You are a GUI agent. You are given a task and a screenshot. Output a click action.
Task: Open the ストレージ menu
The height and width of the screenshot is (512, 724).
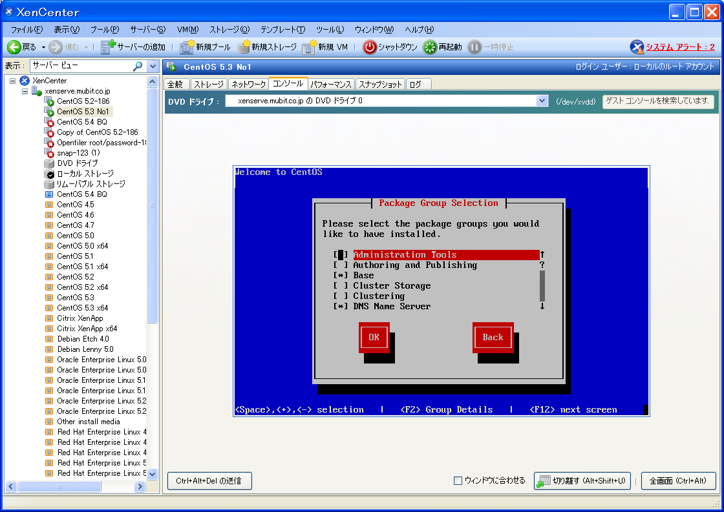229,30
